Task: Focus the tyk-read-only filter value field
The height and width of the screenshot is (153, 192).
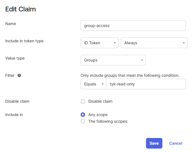Action: pyautogui.click(x=146, y=84)
